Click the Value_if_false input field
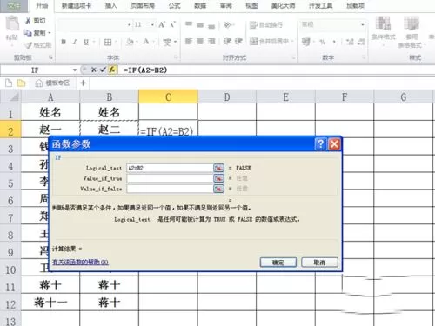This screenshot has height=326, width=435. click(x=170, y=189)
